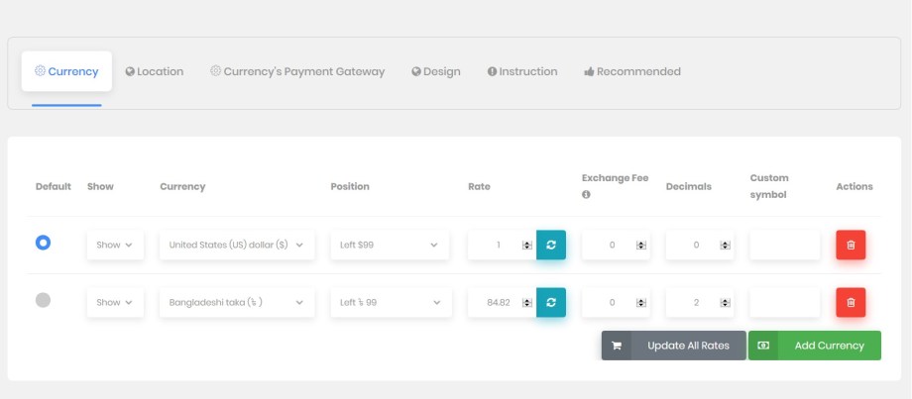Delete the Bangladeshi taka row
Image resolution: width=912 pixels, height=399 pixels.
click(851, 302)
